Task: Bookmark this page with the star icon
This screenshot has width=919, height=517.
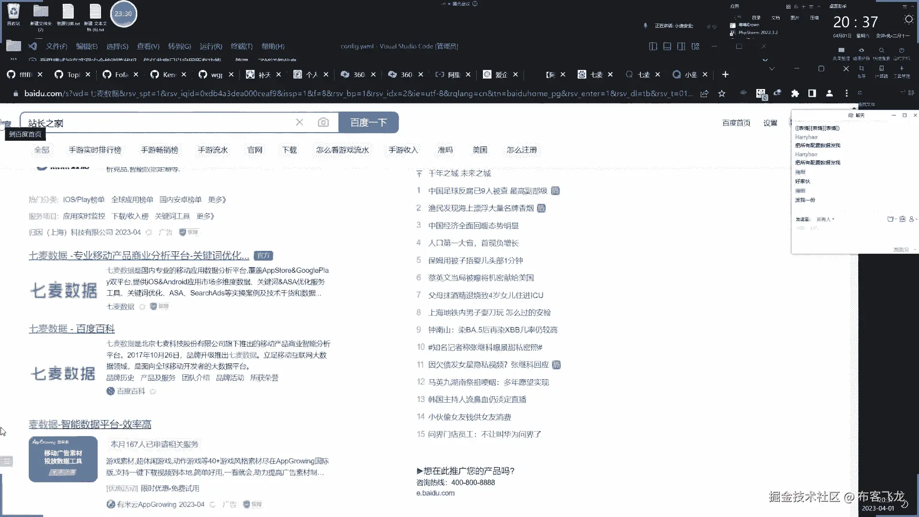Action: 722,94
